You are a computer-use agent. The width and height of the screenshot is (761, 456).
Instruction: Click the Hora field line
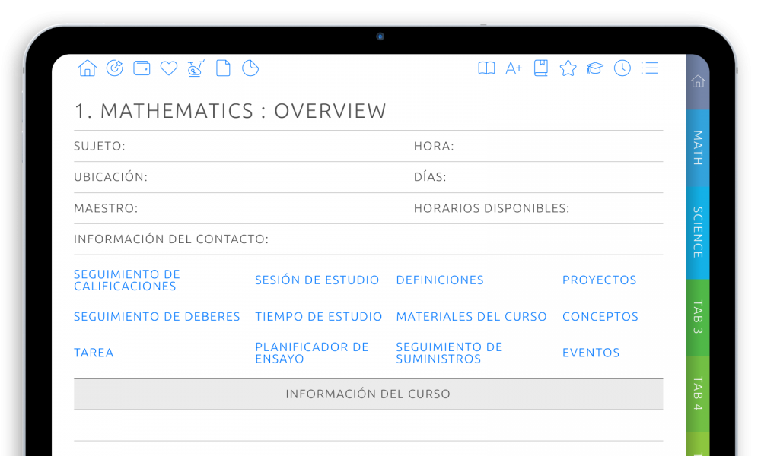[538, 147]
